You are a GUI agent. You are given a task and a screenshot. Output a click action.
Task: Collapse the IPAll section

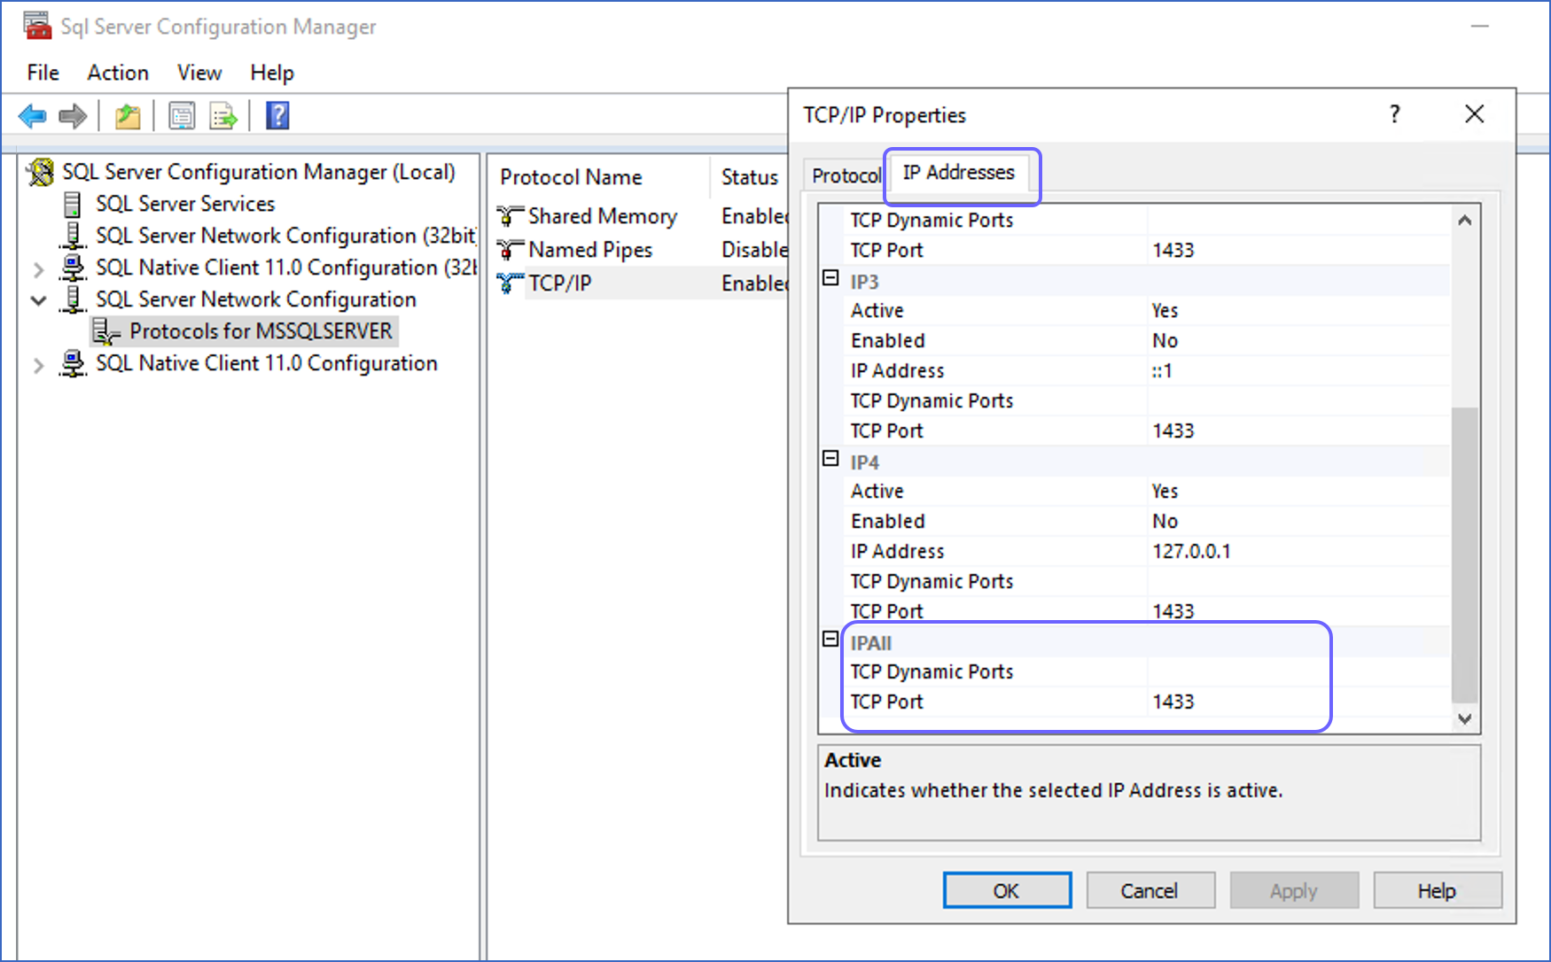point(830,639)
